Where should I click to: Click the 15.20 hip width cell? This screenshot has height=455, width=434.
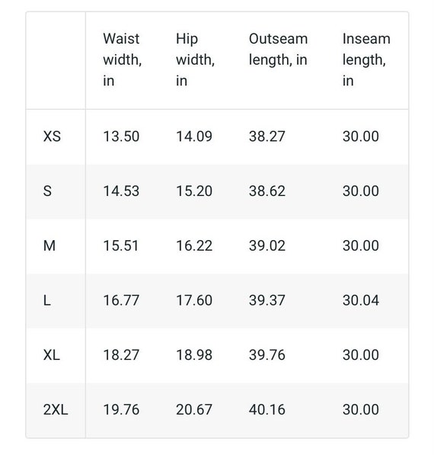point(194,191)
